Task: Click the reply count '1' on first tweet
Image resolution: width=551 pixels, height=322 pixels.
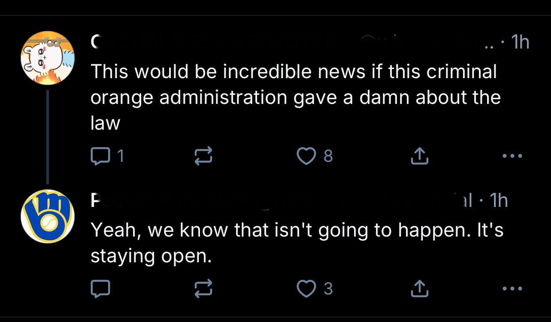Action: (x=121, y=156)
